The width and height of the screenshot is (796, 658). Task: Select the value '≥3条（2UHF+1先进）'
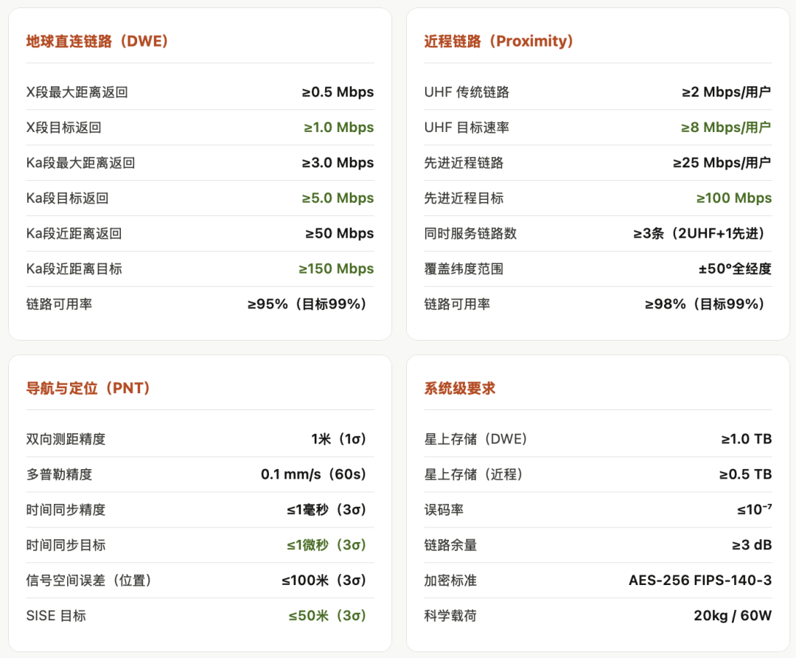(x=699, y=233)
